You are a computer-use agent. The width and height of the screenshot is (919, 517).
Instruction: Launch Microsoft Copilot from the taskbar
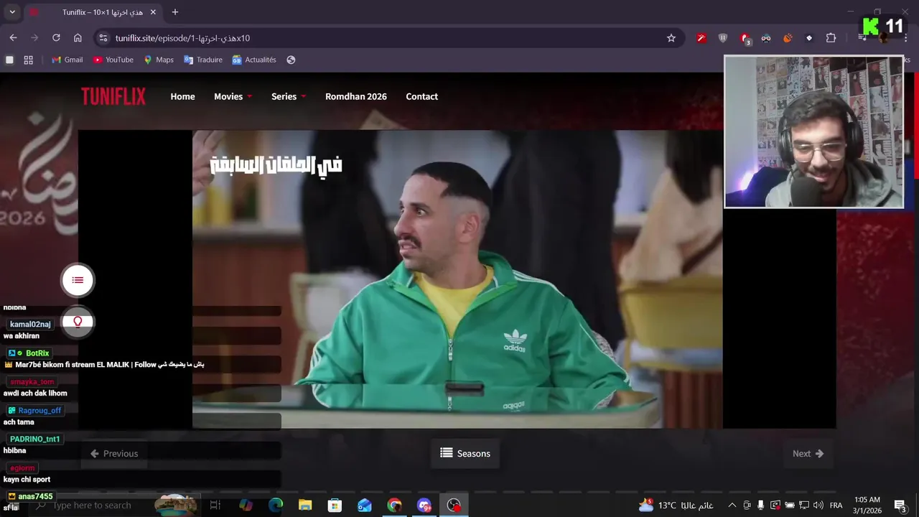pos(246,506)
